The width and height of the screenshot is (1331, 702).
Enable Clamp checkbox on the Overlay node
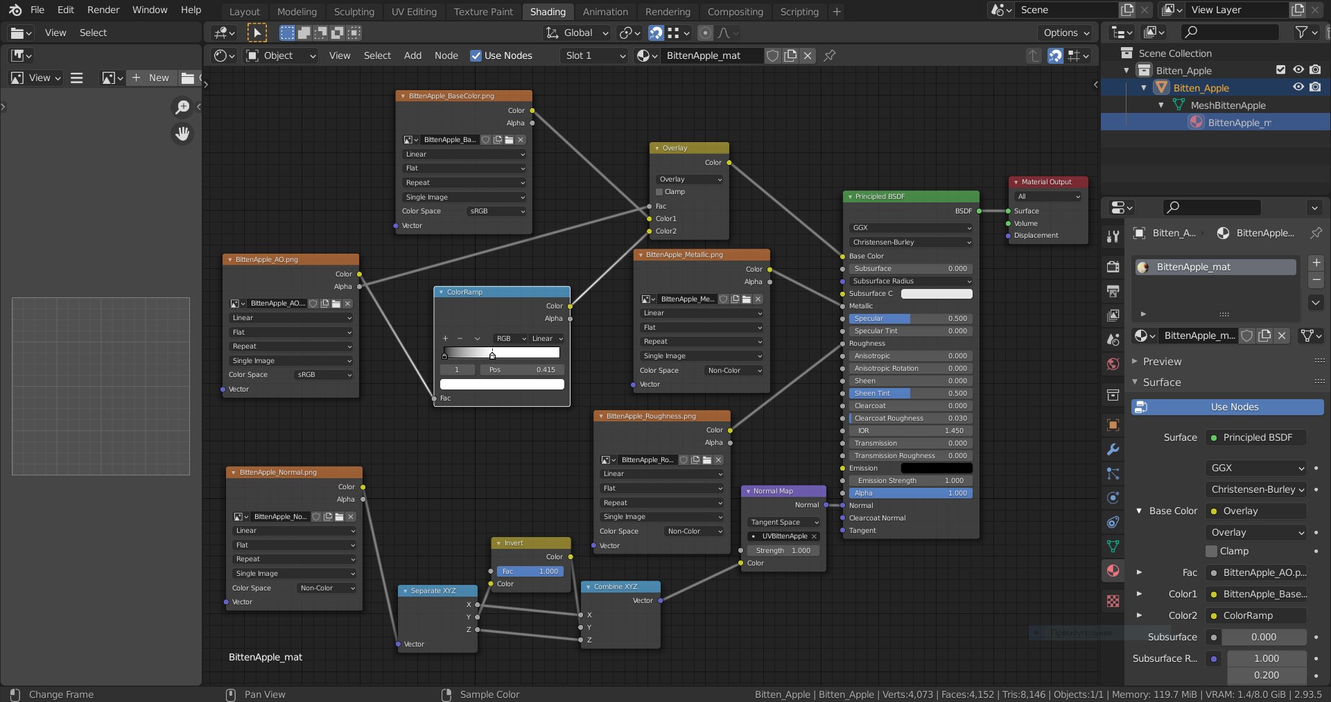coord(659,192)
